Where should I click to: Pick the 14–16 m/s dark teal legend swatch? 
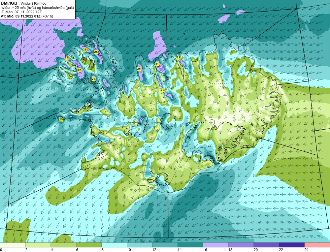tap(190, 245)
